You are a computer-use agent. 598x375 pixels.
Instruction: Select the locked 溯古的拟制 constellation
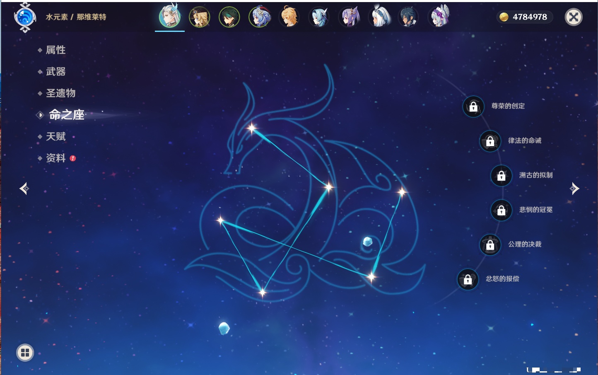coord(501,176)
